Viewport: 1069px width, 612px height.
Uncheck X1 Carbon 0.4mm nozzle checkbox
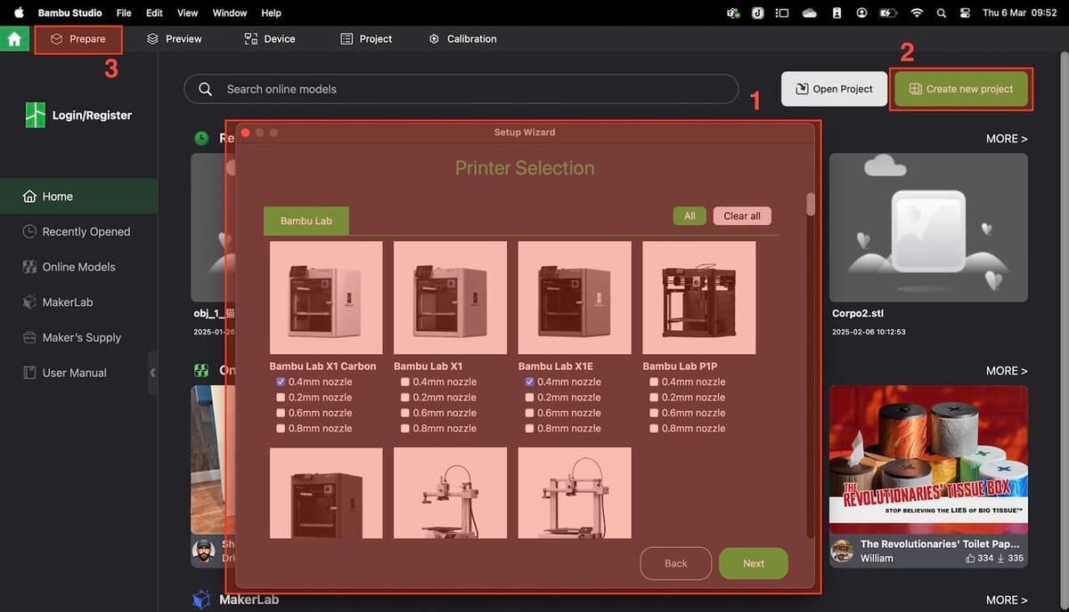coord(282,382)
